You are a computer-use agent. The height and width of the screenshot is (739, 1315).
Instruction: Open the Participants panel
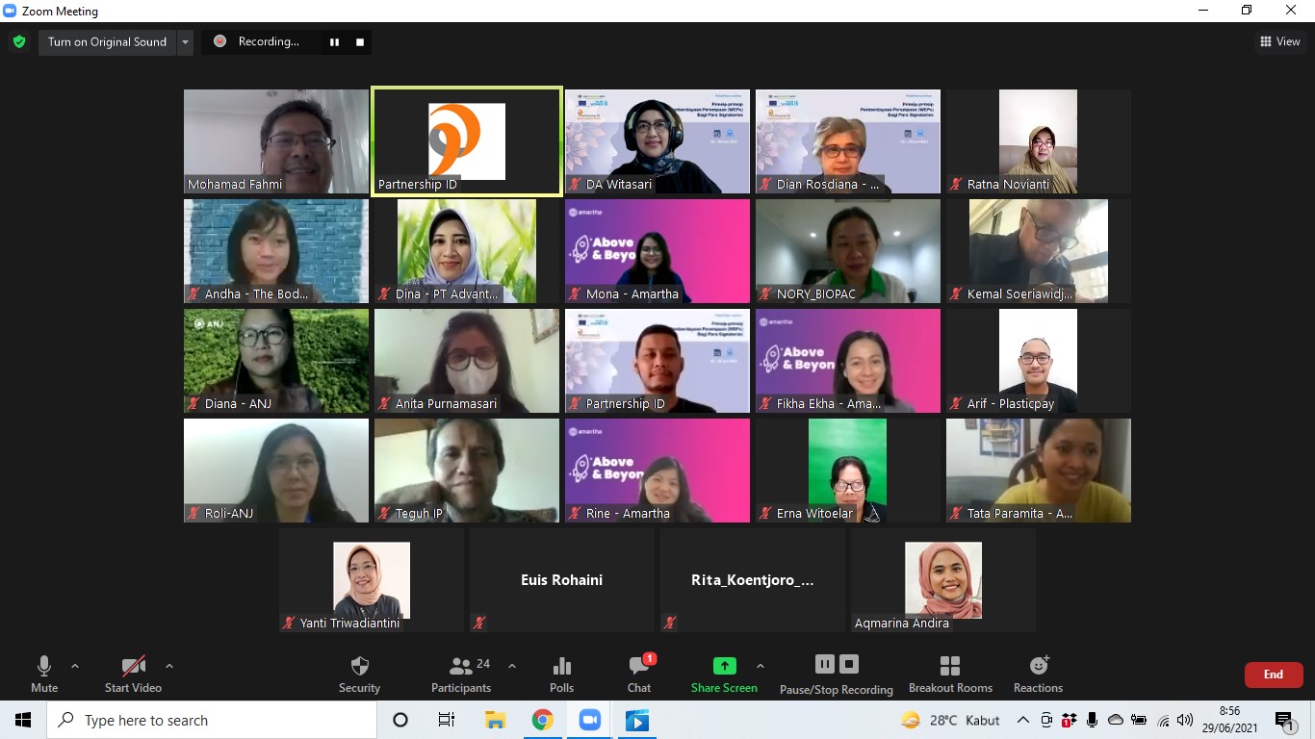[461, 674]
